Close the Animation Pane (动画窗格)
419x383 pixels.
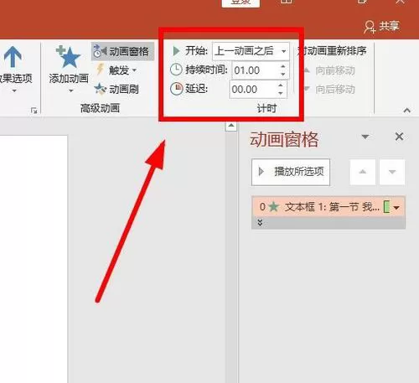(x=399, y=137)
